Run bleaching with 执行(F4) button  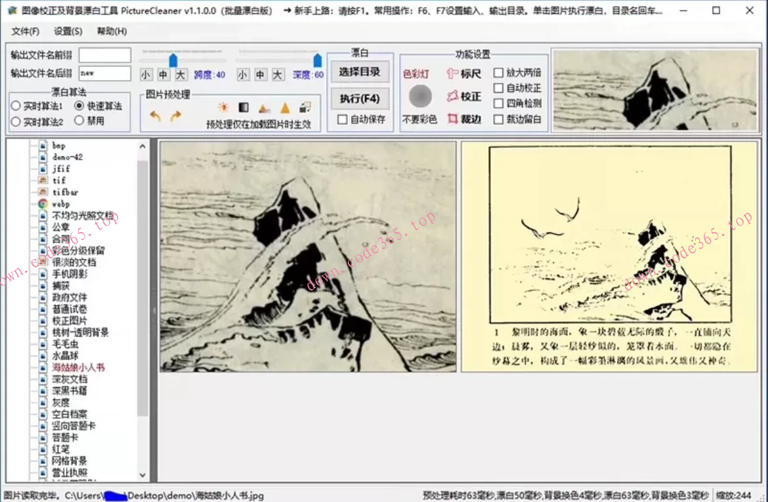pyautogui.click(x=360, y=99)
